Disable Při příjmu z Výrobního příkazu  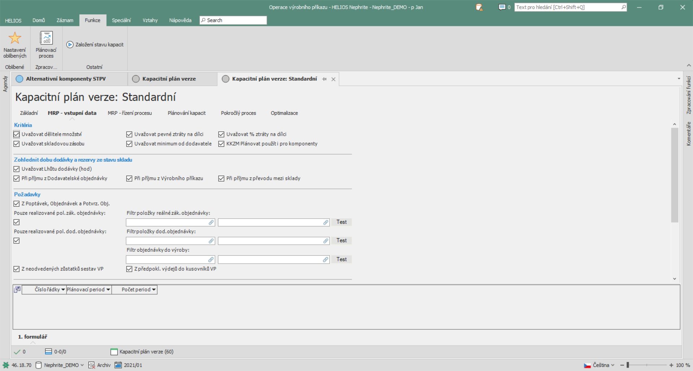coord(129,178)
